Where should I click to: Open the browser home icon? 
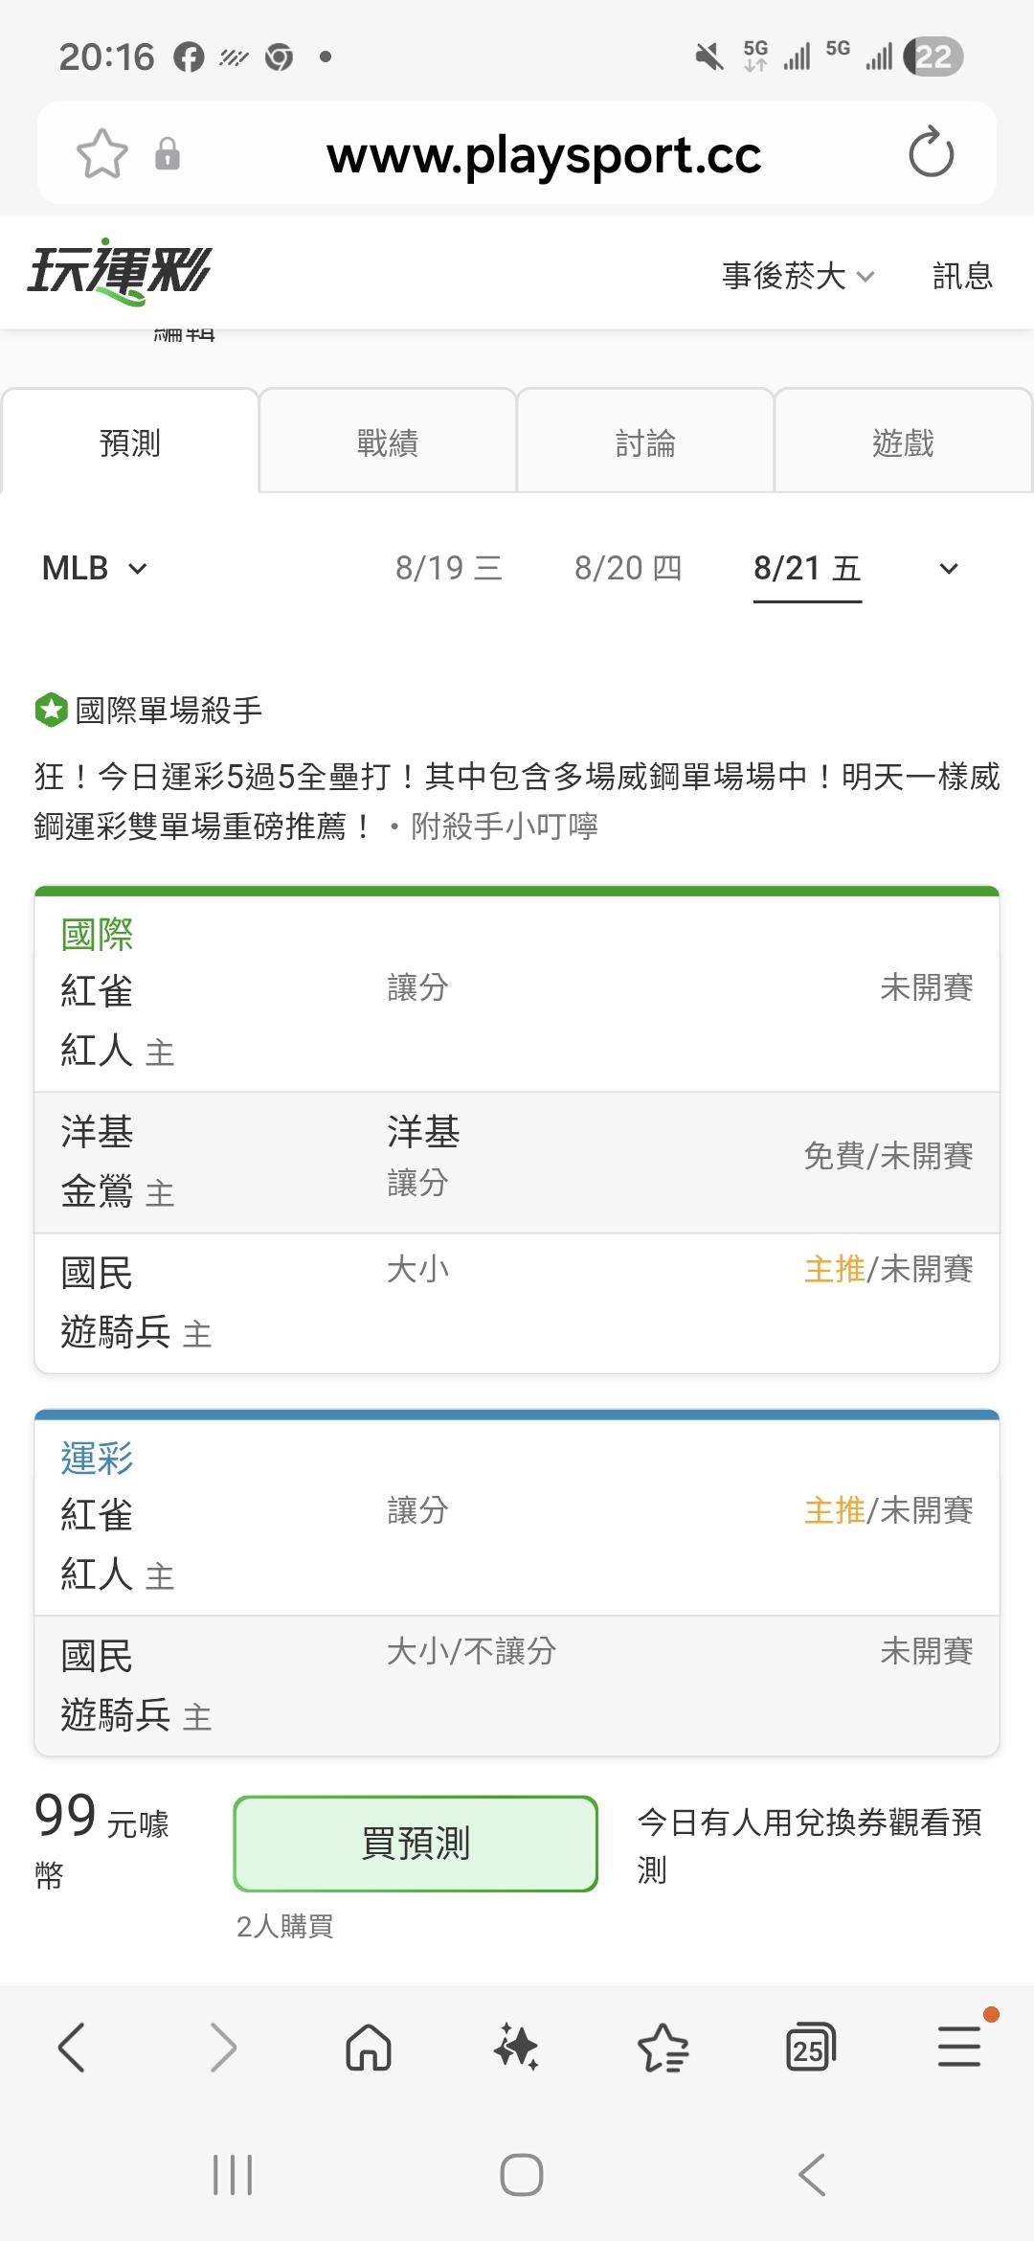pyautogui.click(x=369, y=2048)
